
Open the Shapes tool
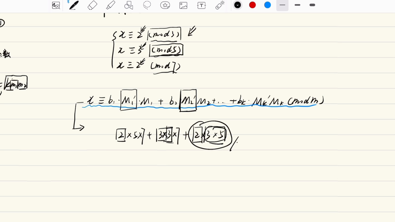click(129, 5)
